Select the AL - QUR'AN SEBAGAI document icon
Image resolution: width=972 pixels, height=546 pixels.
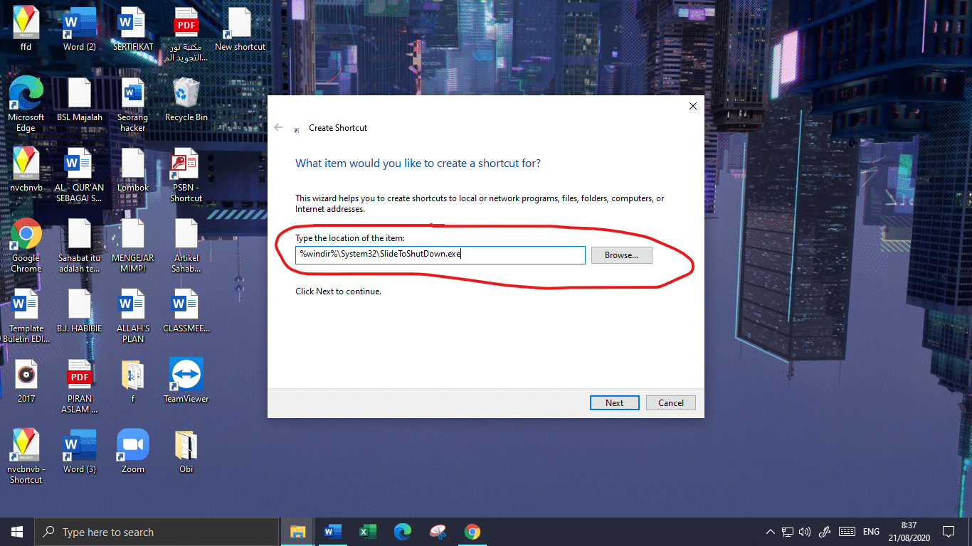(80, 175)
